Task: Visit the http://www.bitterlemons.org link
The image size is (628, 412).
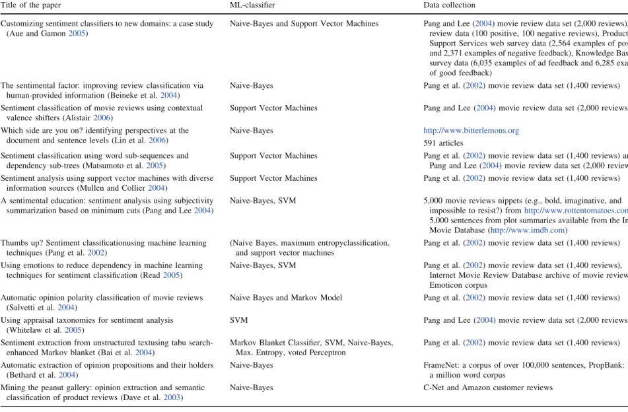Action: pyautogui.click(x=471, y=131)
